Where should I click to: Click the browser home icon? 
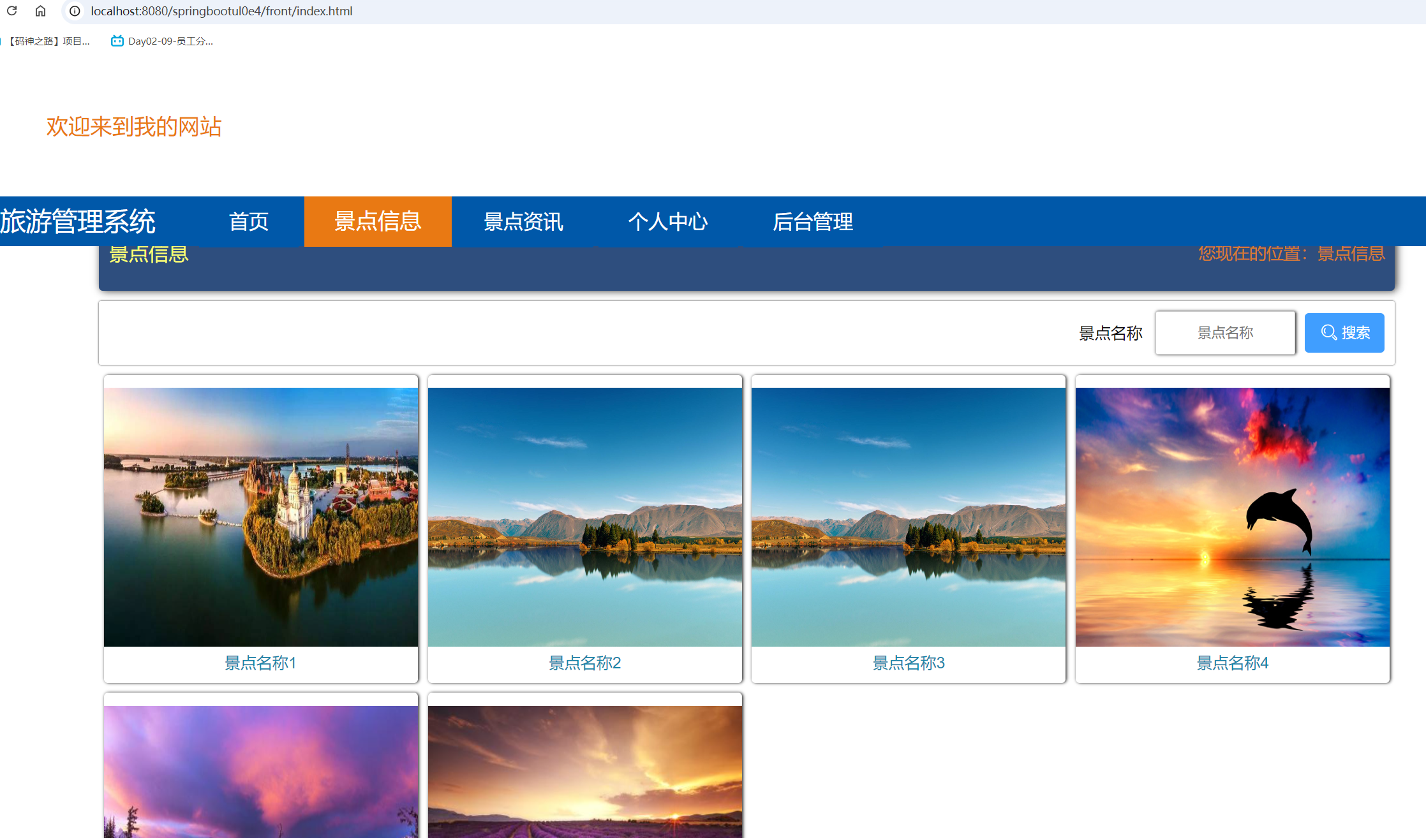[40, 11]
